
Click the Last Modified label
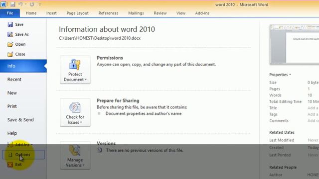[x=282, y=140]
